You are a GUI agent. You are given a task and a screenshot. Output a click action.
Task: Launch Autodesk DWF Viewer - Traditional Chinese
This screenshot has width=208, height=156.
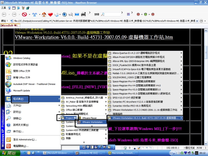[33, 84]
